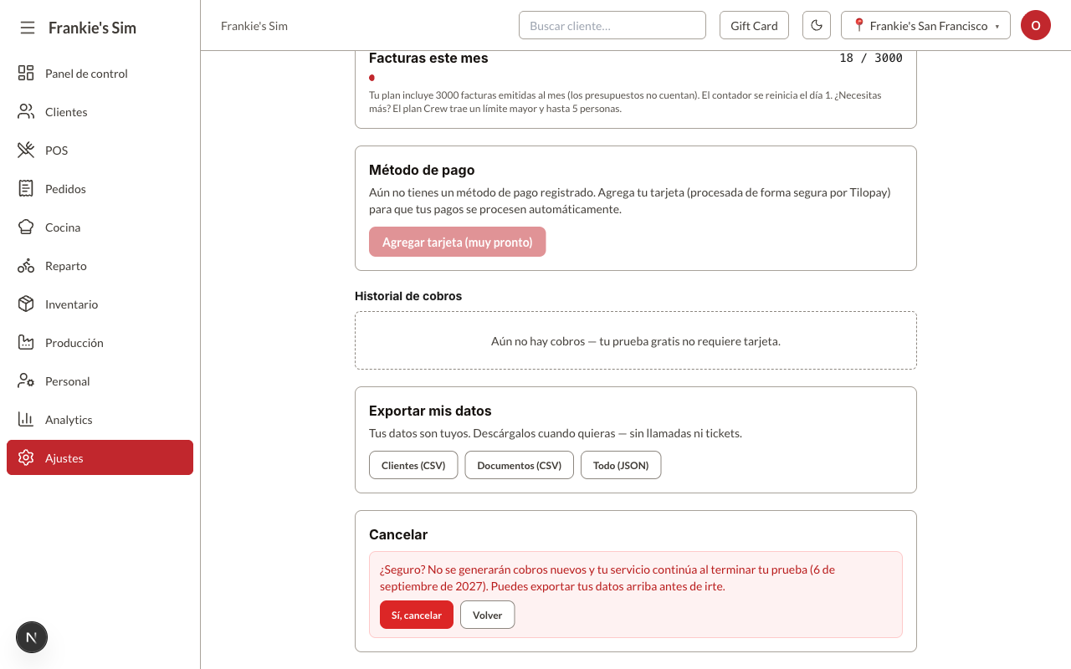Click the Panel de control dashboard icon

(x=26, y=73)
